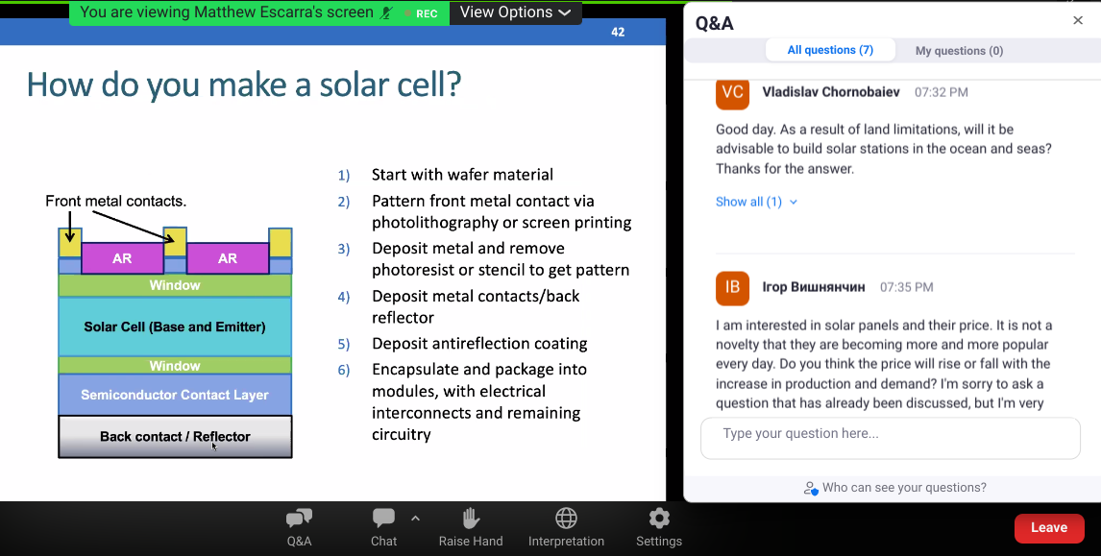Open the View Options dropdown
The height and width of the screenshot is (556, 1101).
(515, 12)
